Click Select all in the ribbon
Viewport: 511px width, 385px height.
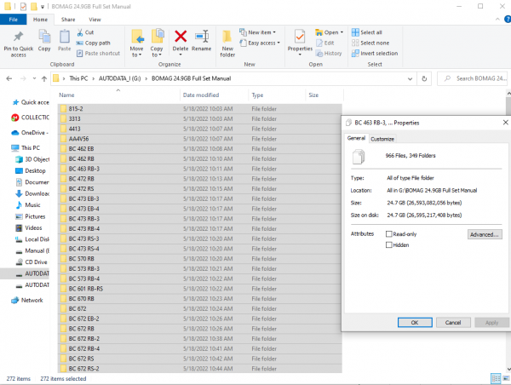[x=366, y=32]
